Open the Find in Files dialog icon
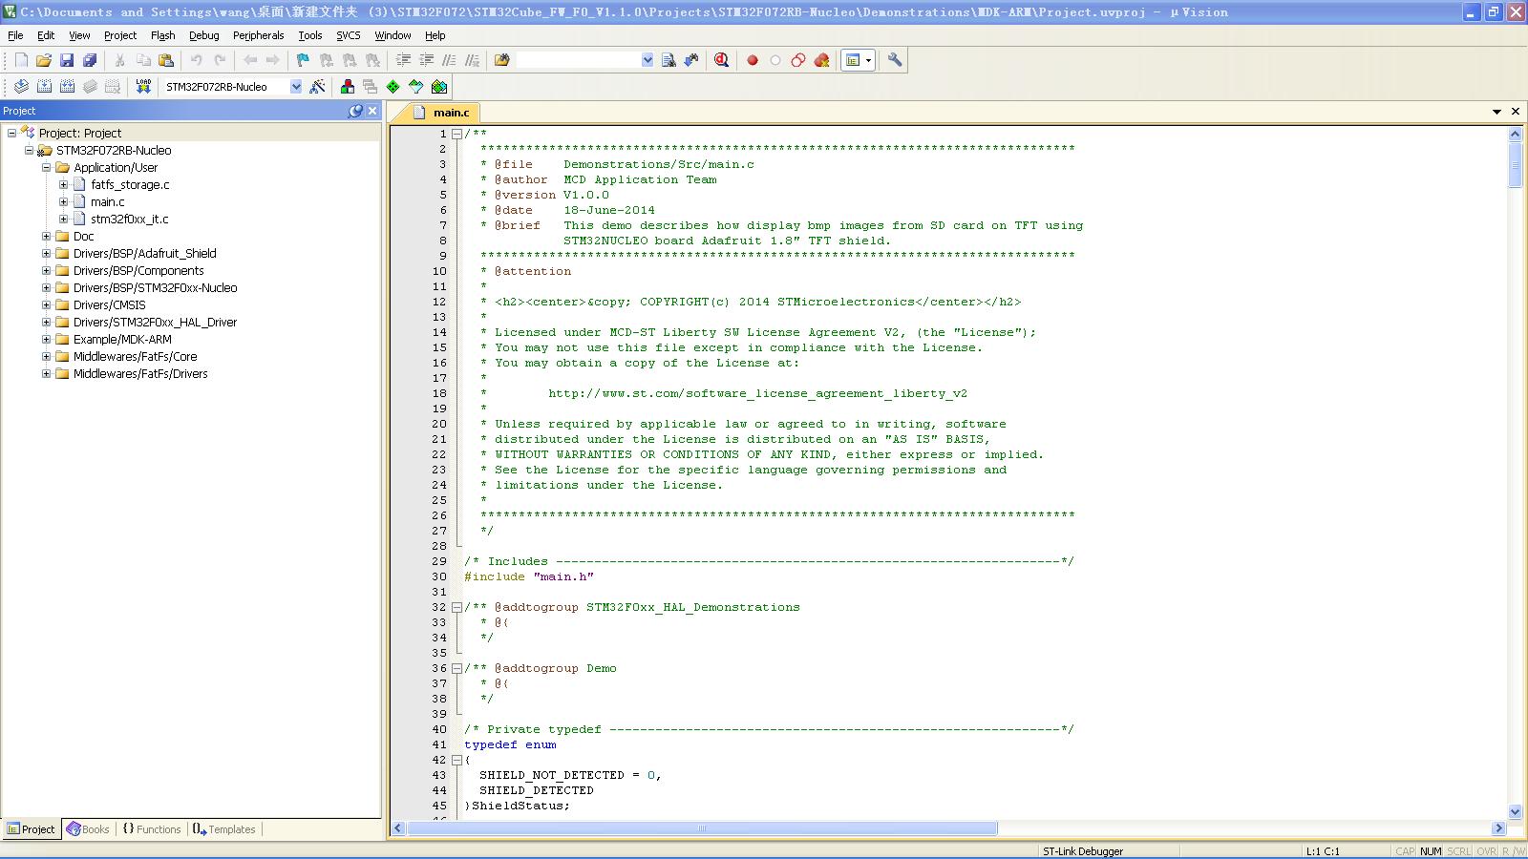The image size is (1528, 859). 501,60
